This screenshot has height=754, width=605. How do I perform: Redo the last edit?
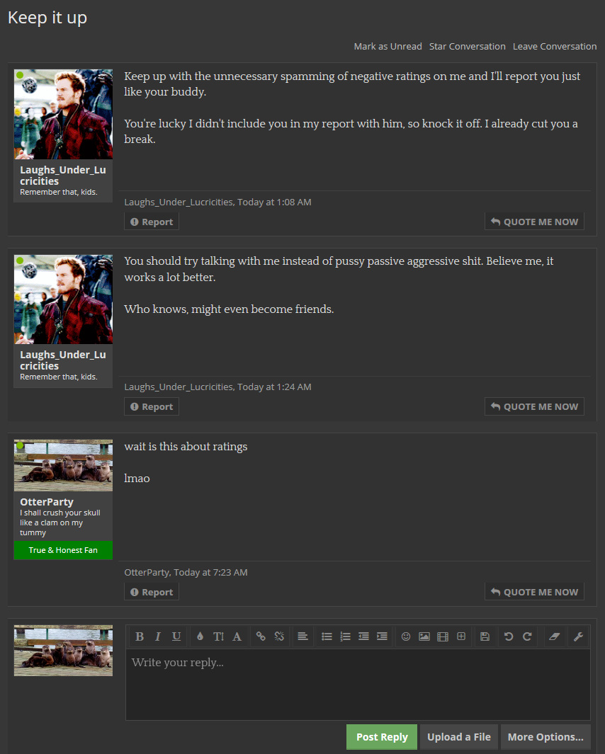tap(527, 636)
